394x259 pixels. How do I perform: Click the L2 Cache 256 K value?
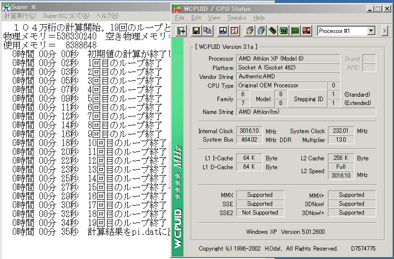341,158
